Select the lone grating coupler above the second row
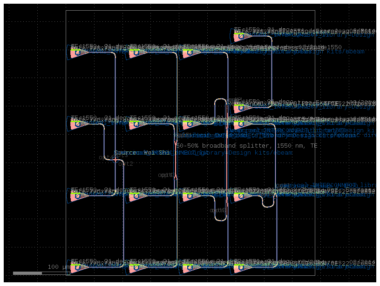This screenshot has height=286, width=380. [x=240, y=107]
